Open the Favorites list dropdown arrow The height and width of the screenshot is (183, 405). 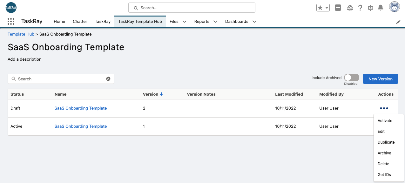point(327,8)
